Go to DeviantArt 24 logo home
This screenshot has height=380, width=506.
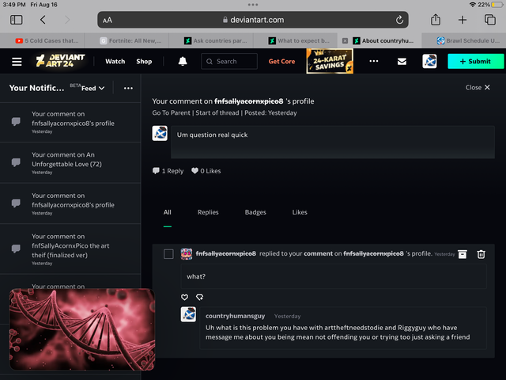(x=60, y=61)
